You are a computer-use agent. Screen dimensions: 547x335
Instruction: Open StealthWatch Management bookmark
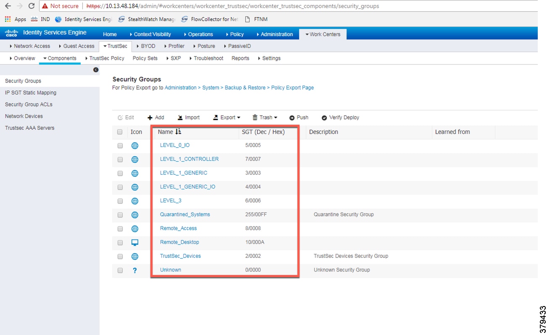[x=147, y=19]
